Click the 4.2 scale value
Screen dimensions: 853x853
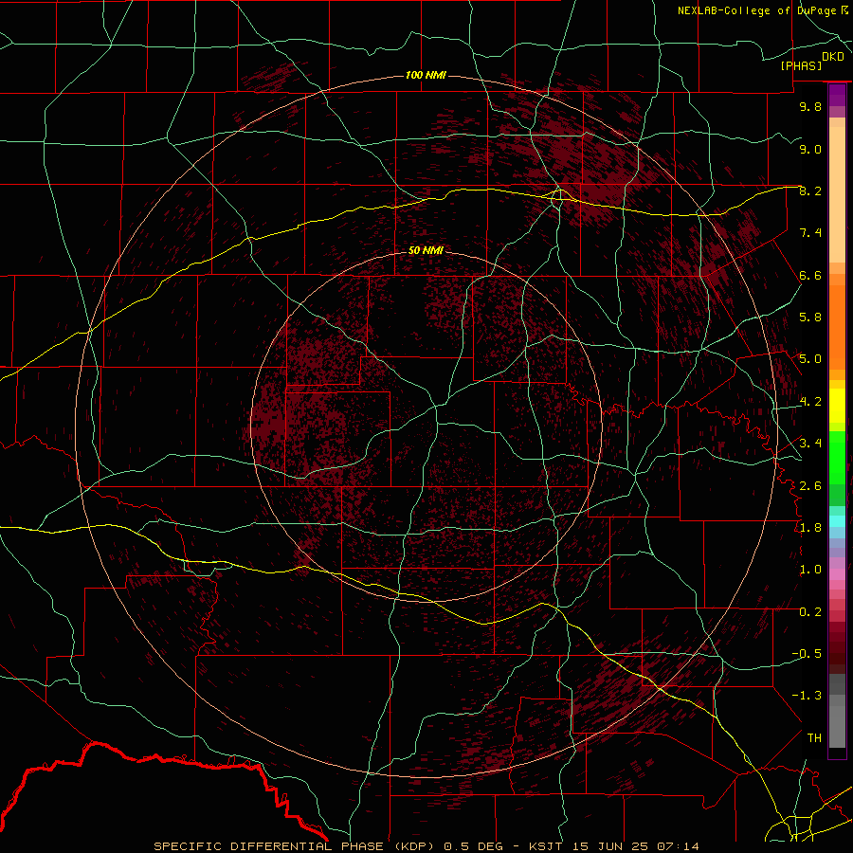(x=810, y=402)
